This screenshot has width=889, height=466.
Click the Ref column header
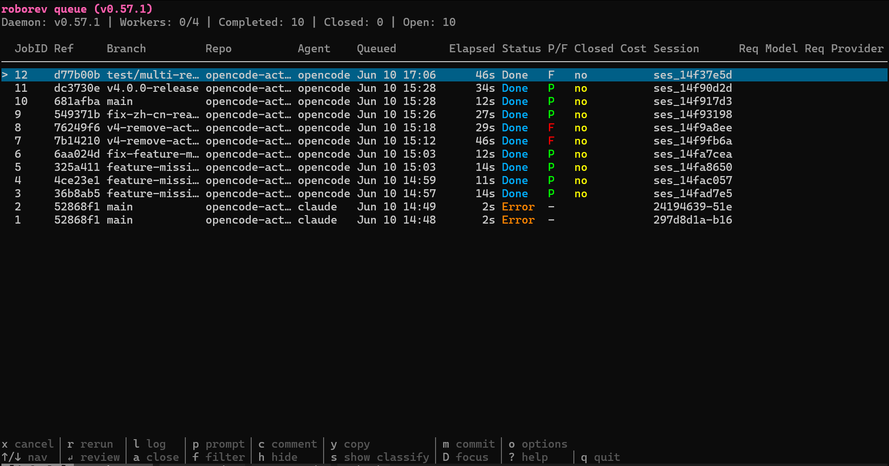[x=64, y=48]
